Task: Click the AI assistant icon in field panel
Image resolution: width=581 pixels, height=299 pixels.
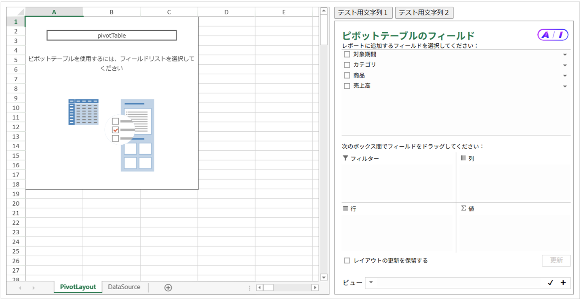Action: [x=553, y=35]
